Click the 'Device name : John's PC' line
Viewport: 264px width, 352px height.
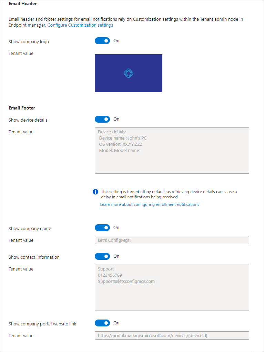[123, 138]
